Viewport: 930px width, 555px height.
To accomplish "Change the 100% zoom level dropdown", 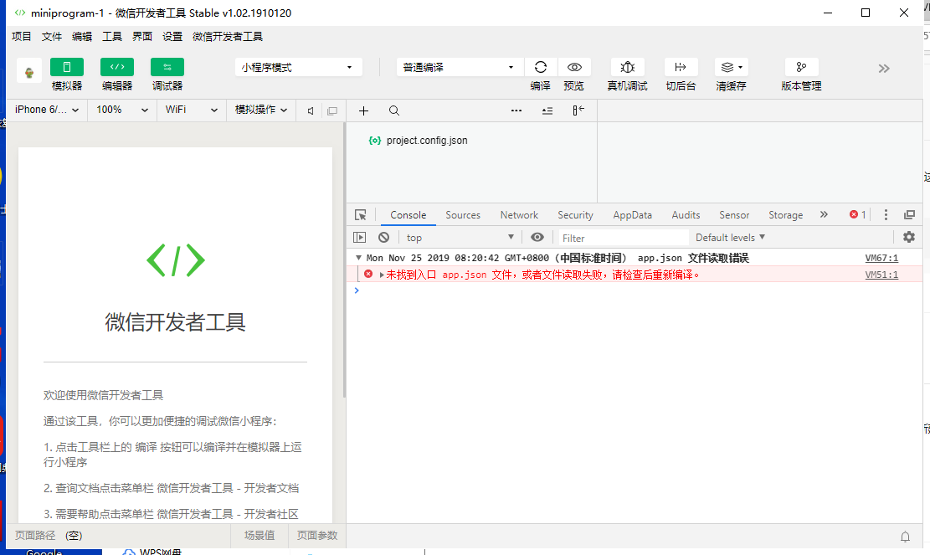I will pos(122,110).
